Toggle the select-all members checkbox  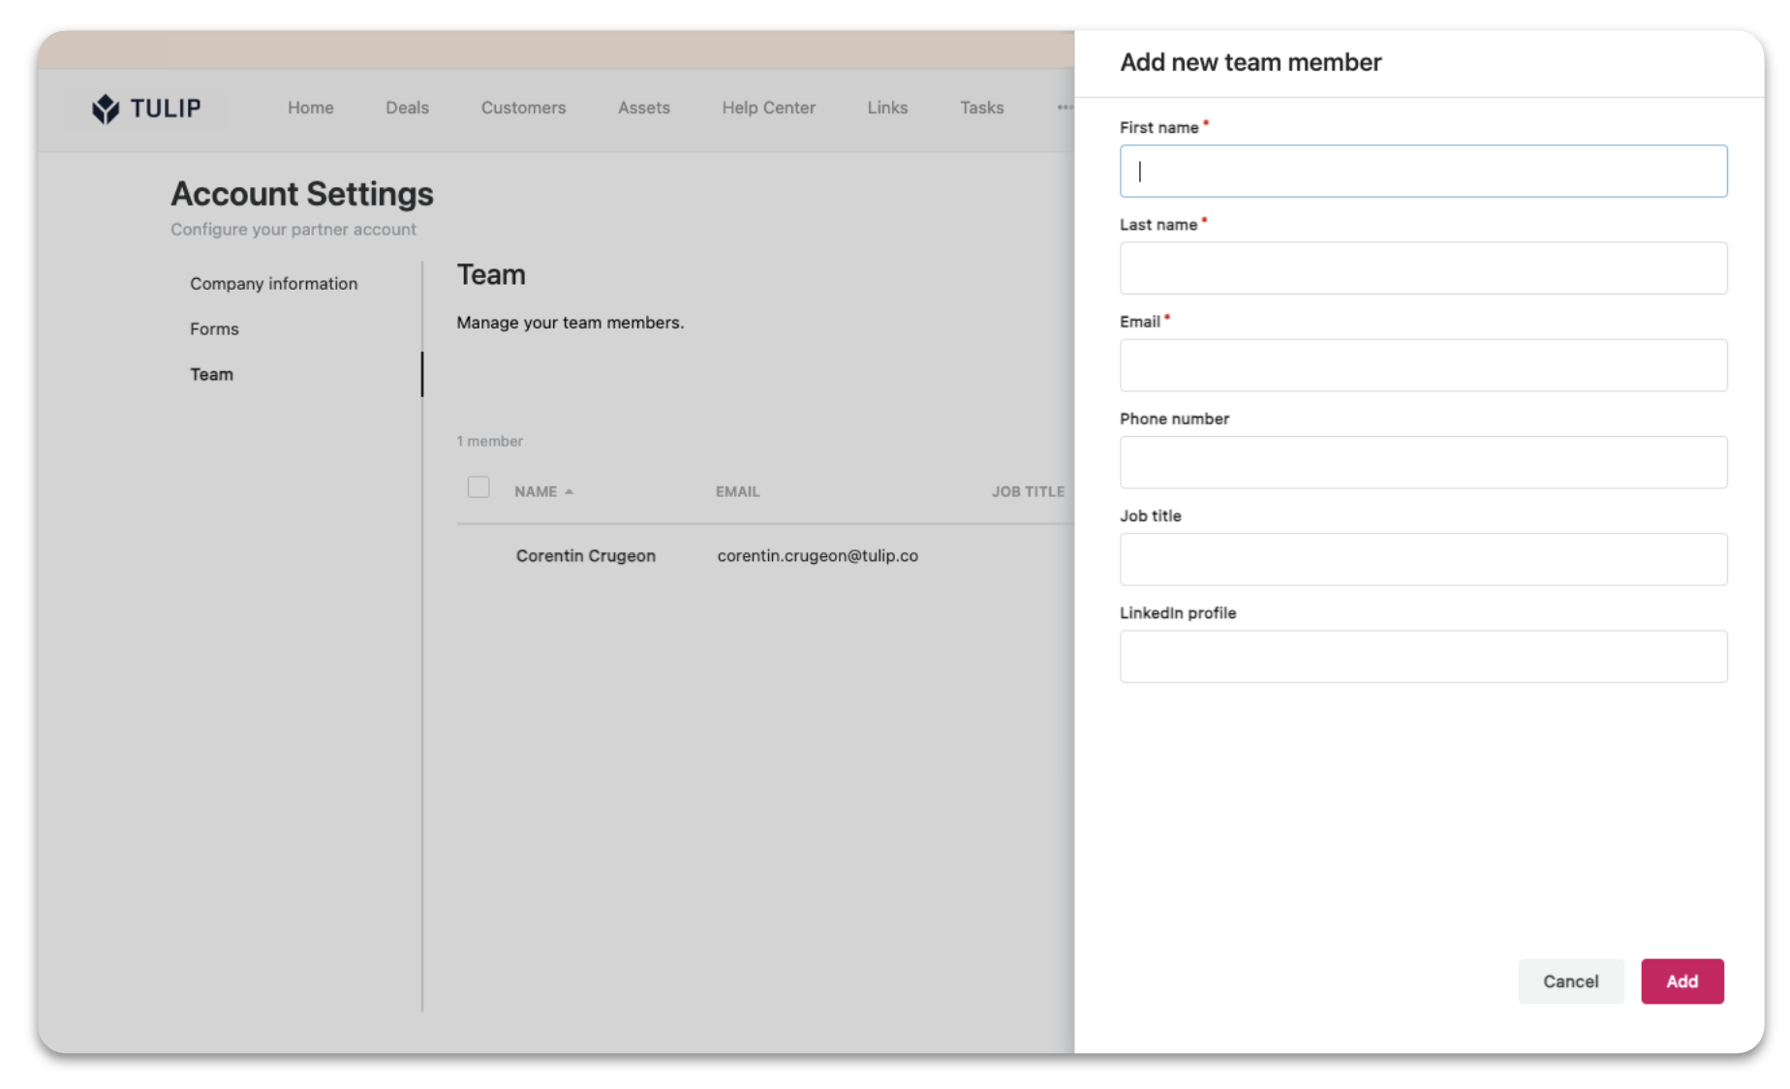(x=478, y=487)
